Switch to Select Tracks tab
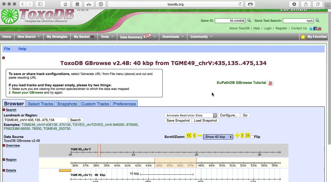 click(40, 104)
